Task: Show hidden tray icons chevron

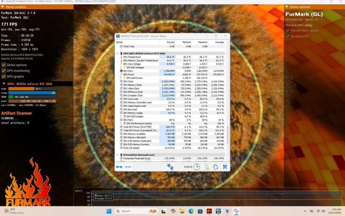Action: click(x=305, y=211)
